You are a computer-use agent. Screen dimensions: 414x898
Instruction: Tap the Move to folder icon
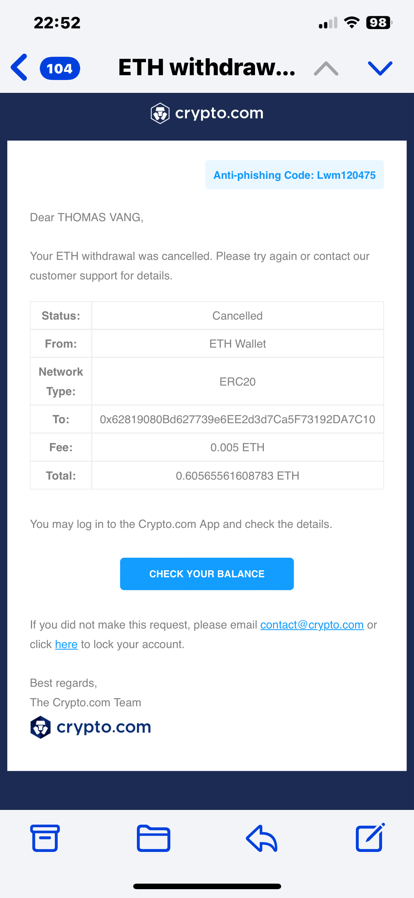(x=153, y=838)
